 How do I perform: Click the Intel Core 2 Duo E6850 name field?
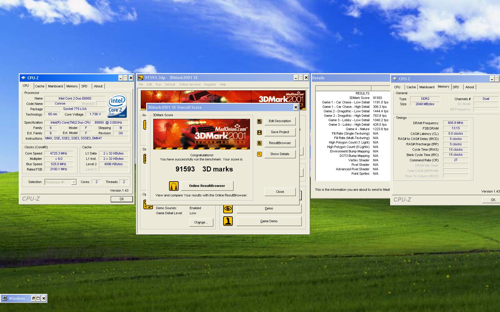pos(75,99)
